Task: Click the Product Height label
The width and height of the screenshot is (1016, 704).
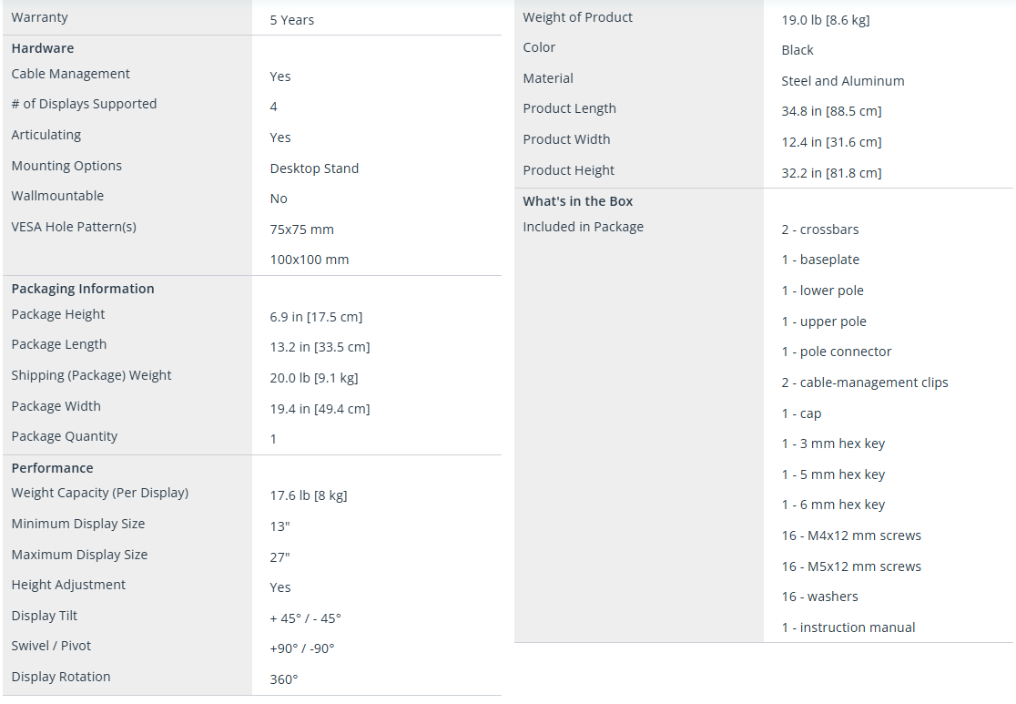Action: [568, 170]
